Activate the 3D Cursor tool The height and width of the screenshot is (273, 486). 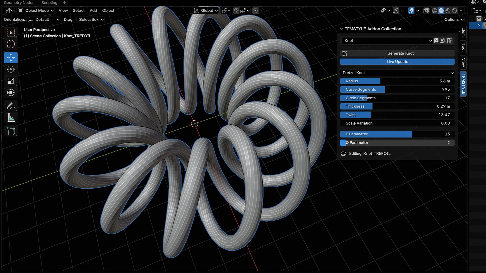11,44
